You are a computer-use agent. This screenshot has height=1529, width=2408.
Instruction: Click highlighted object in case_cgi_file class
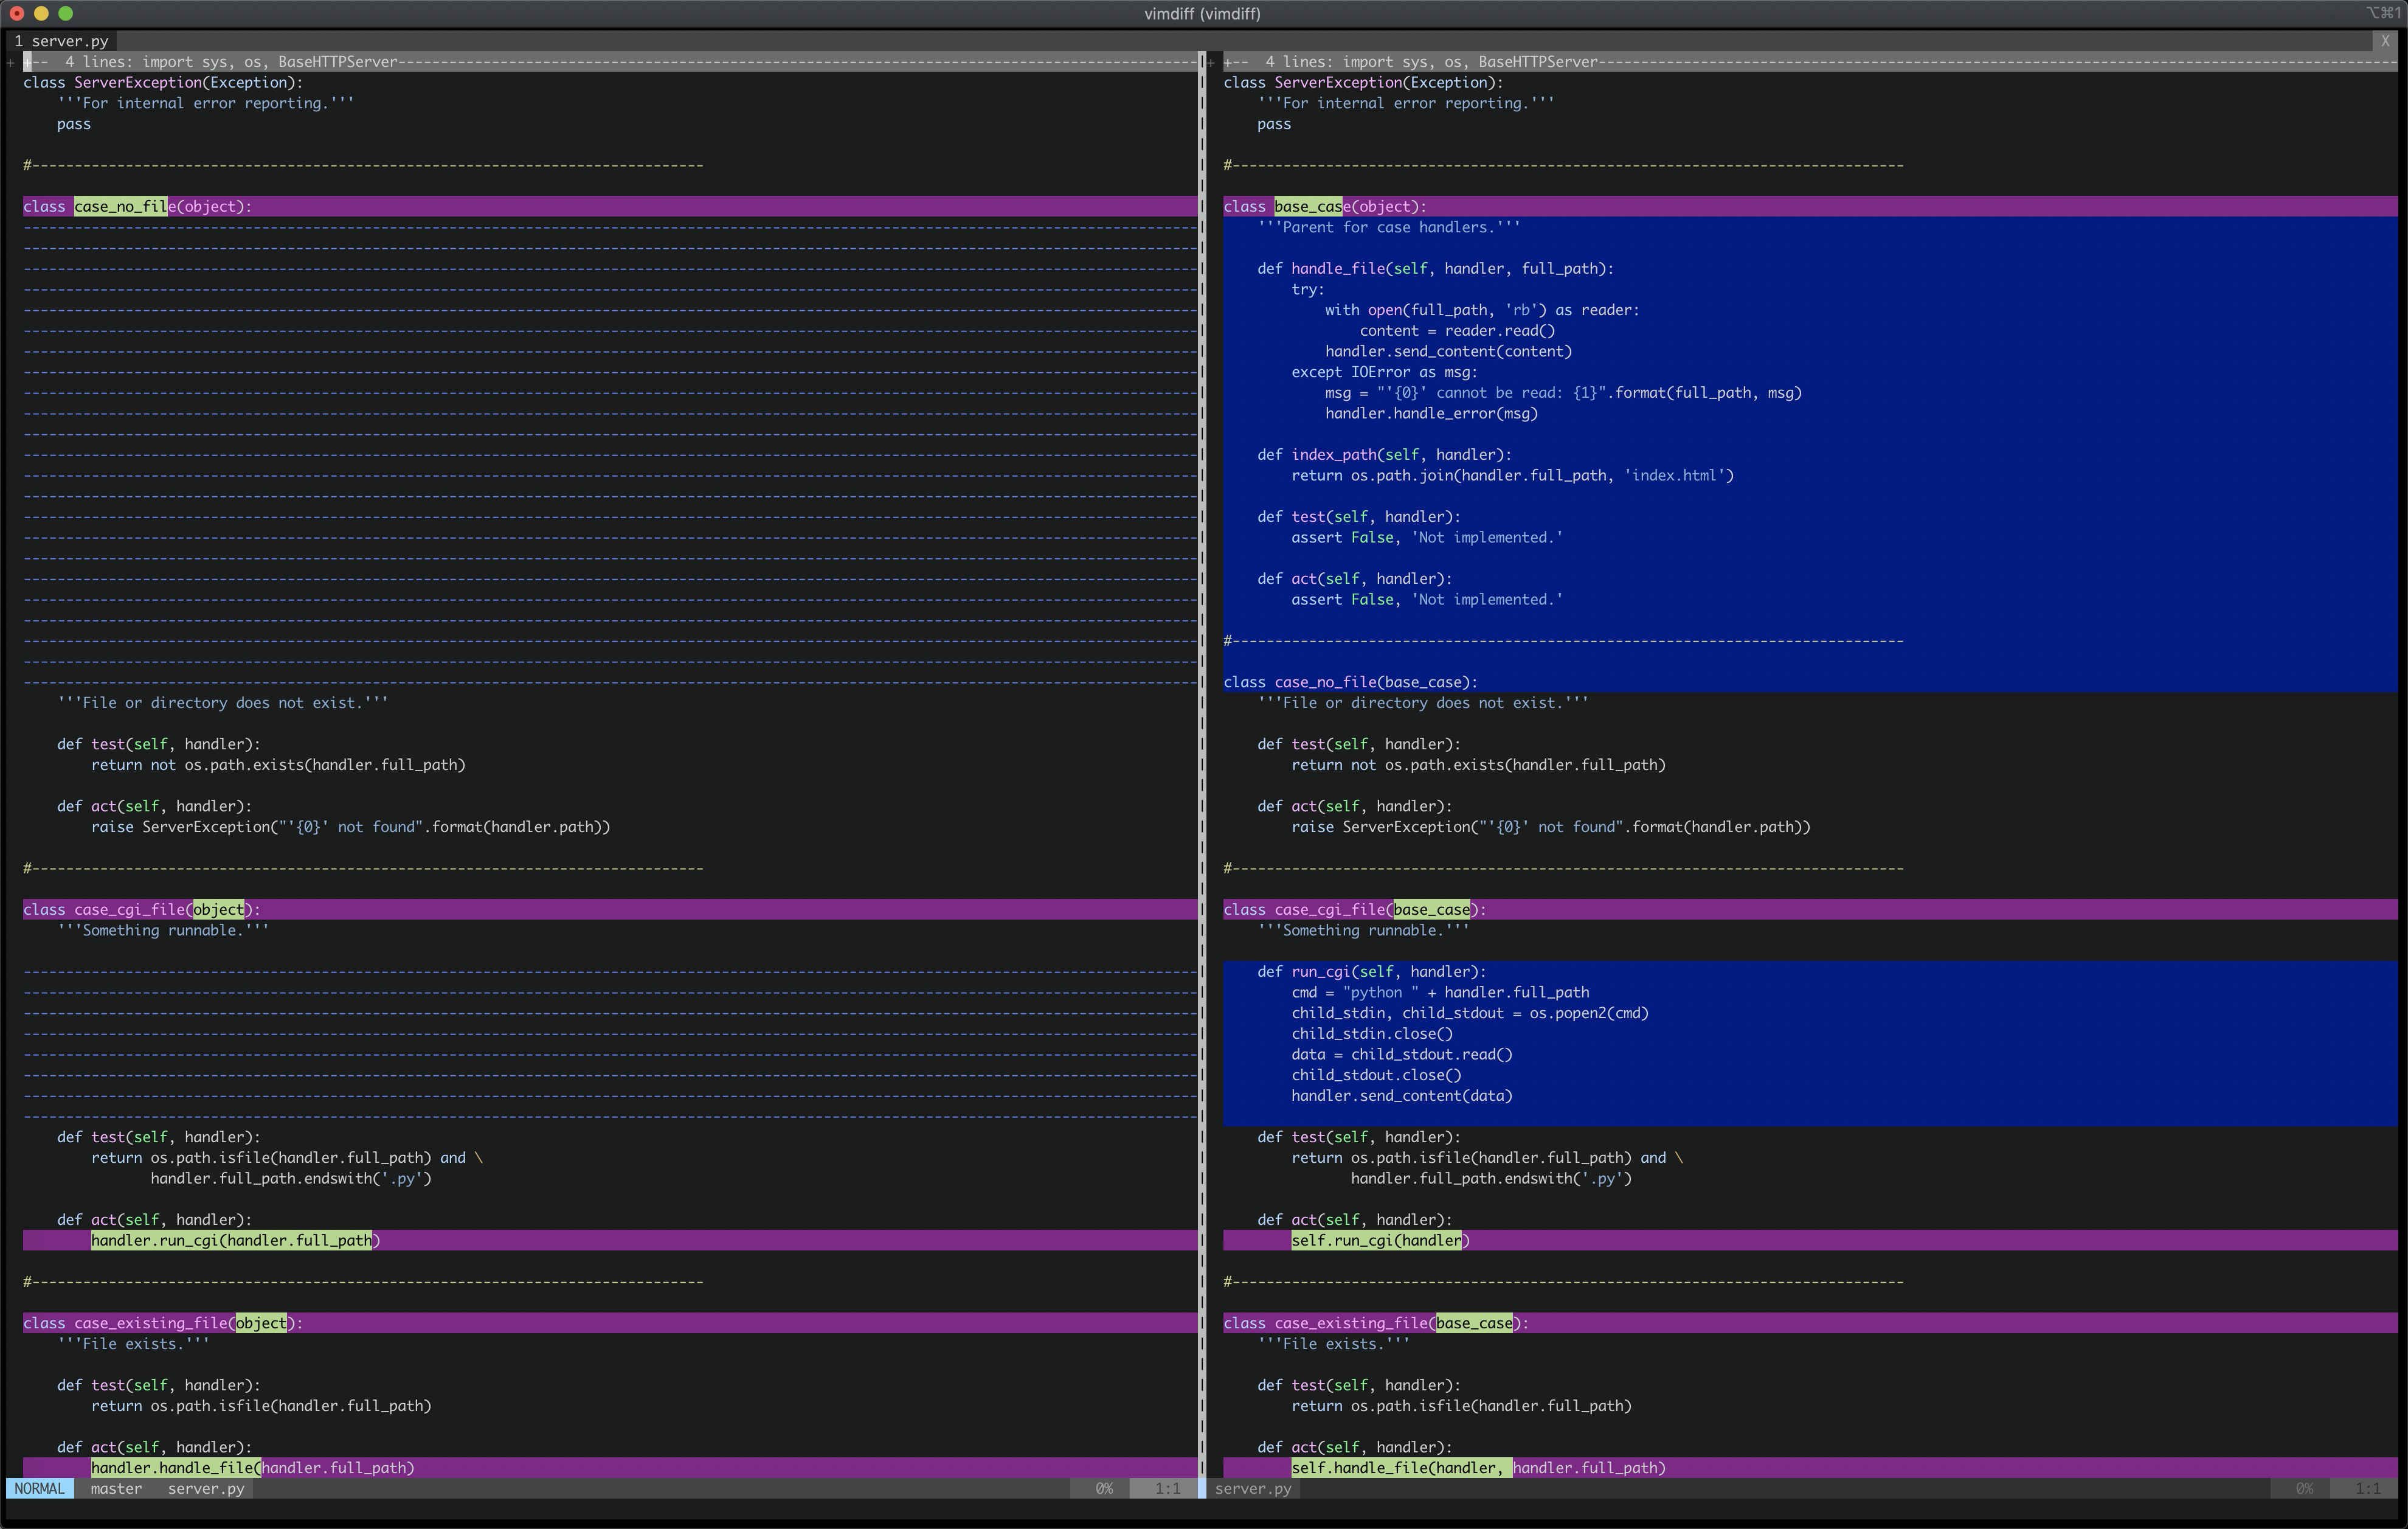[218, 909]
